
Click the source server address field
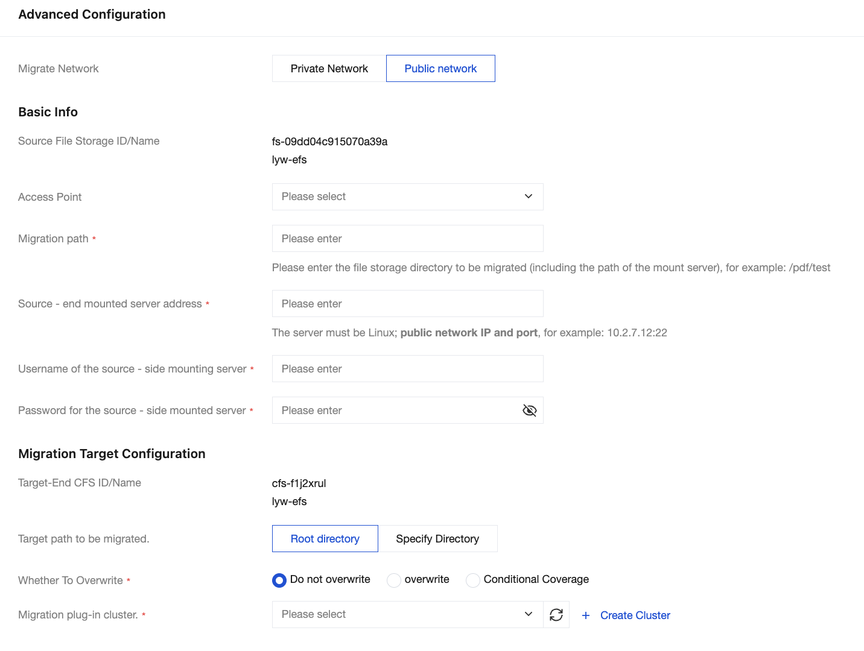[407, 304]
